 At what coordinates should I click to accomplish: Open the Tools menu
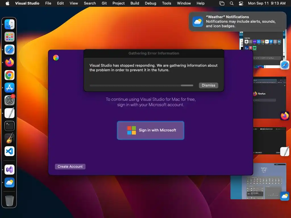coord(167,3)
